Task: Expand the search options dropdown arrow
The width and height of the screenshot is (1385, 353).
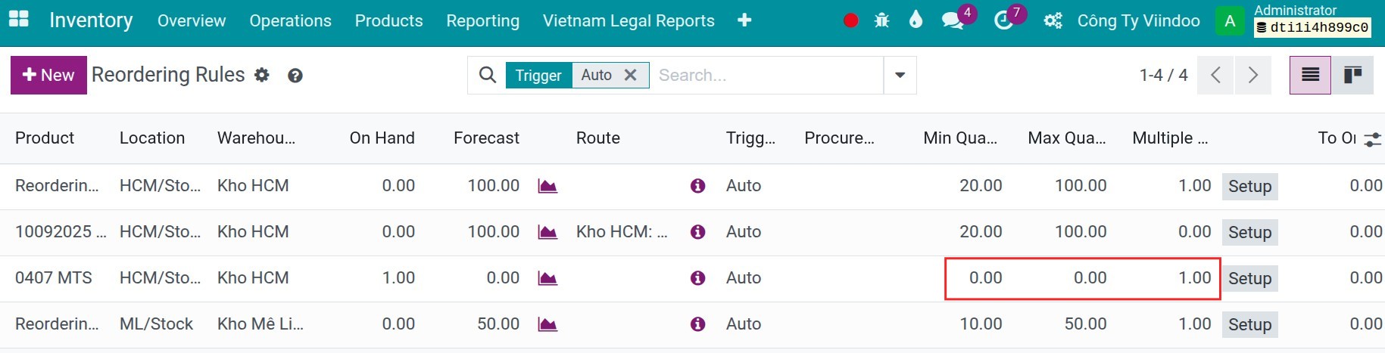Action: pyautogui.click(x=900, y=75)
